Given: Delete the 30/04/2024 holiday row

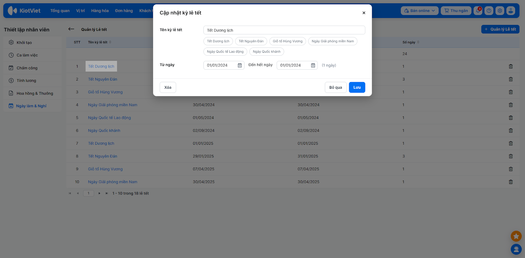Looking at the screenshot, I should tap(511, 105).
